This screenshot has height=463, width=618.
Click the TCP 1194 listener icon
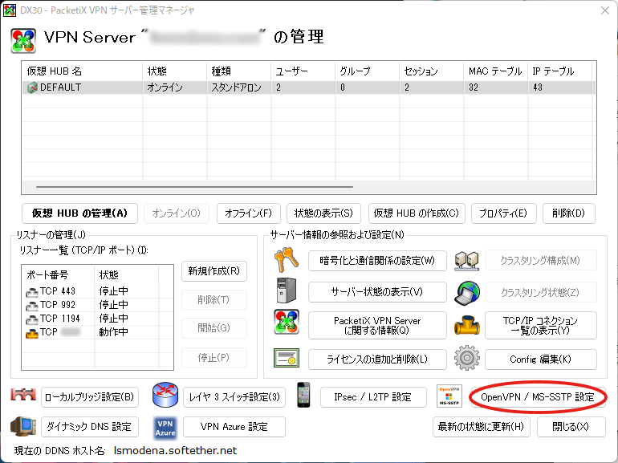(x=32, y=319)
